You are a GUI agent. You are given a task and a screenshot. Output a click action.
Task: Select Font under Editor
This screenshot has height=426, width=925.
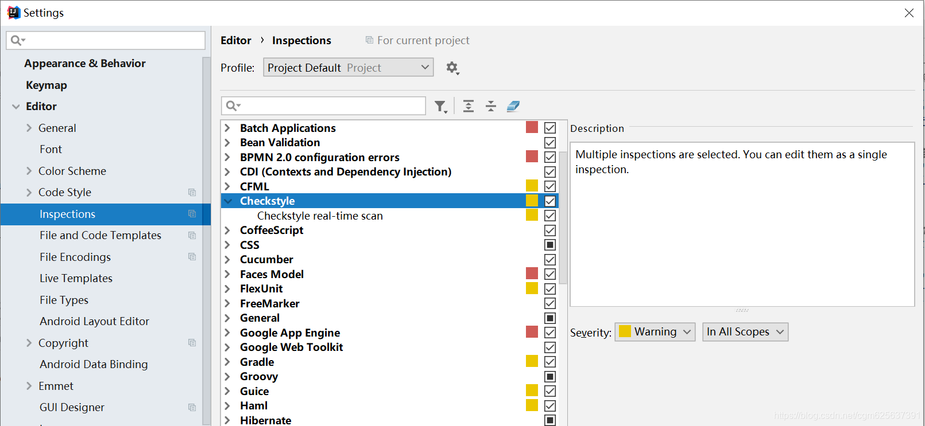tap(51, 150)
